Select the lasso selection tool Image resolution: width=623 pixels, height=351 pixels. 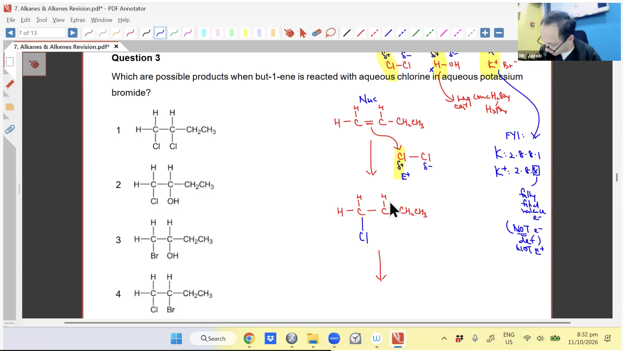(331, 33)
